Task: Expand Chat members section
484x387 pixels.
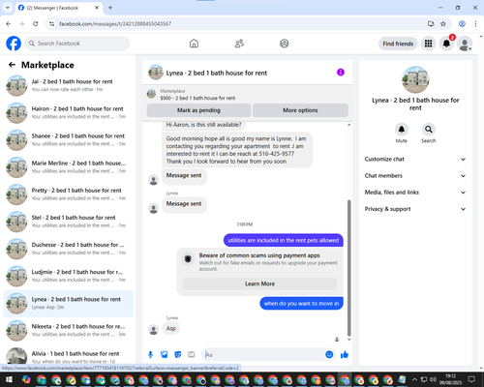Action: coord(415,176)
